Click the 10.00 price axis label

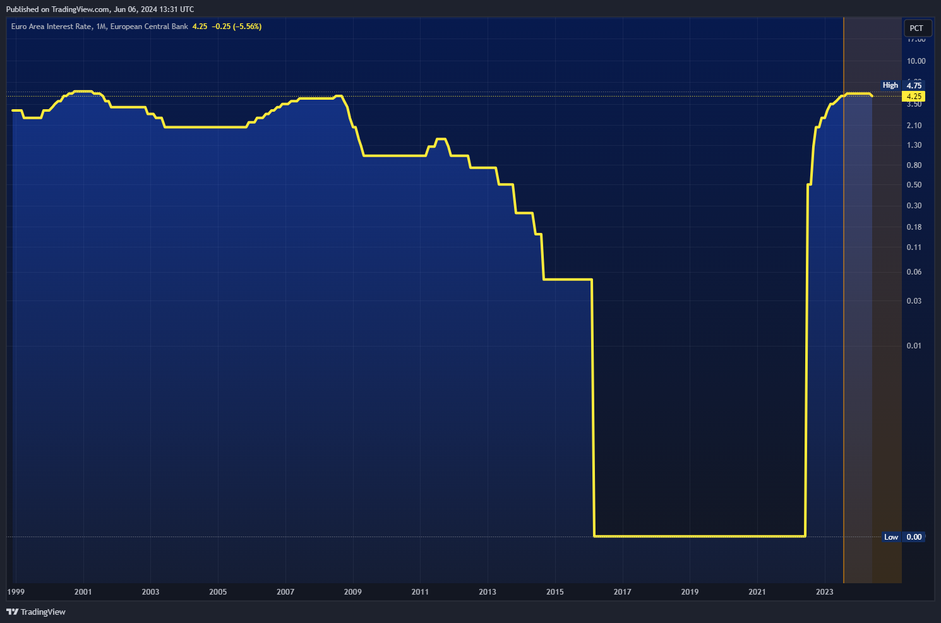tap(916, 61)
